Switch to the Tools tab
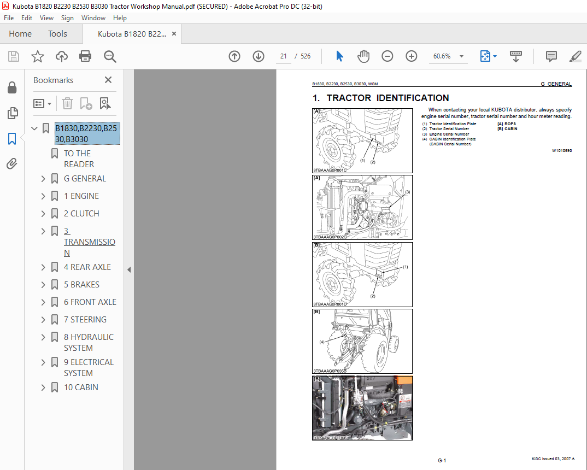 (57, 34)
